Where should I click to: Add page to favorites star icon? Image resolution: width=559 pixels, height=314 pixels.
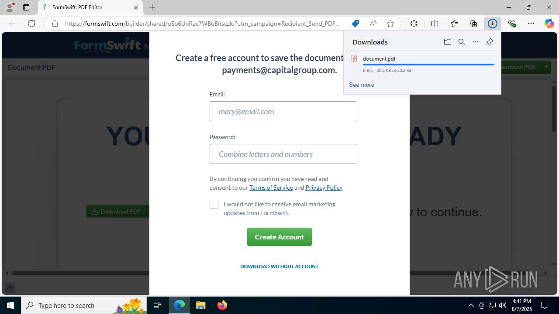point(390,24)
